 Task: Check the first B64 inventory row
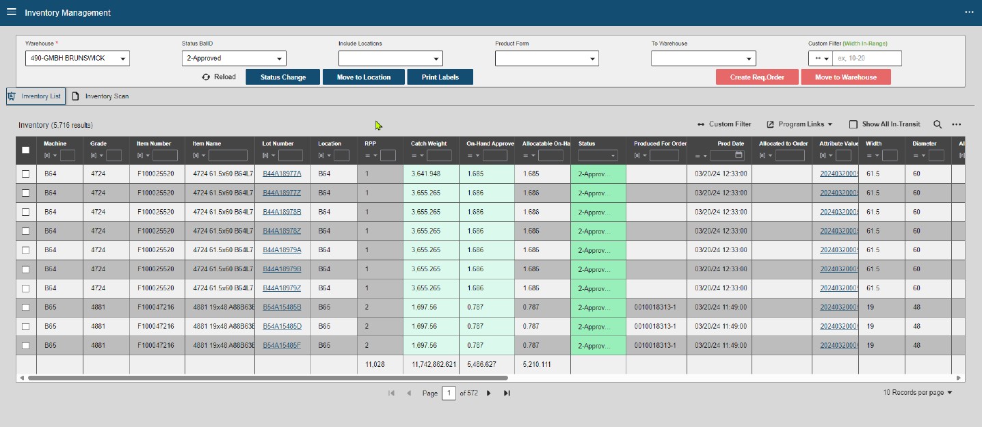point(25,174)
